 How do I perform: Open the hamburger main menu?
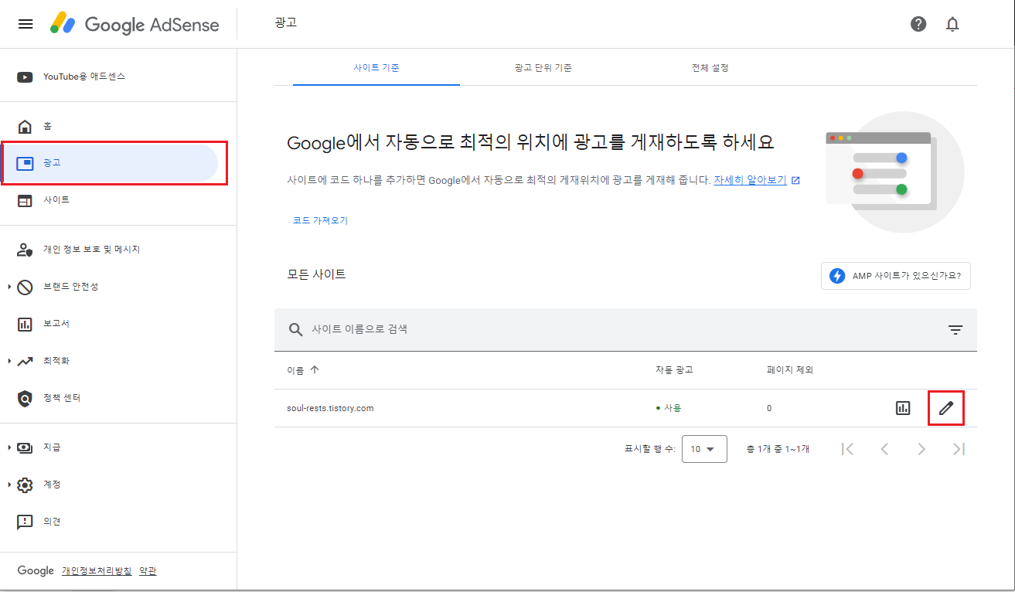26,24
